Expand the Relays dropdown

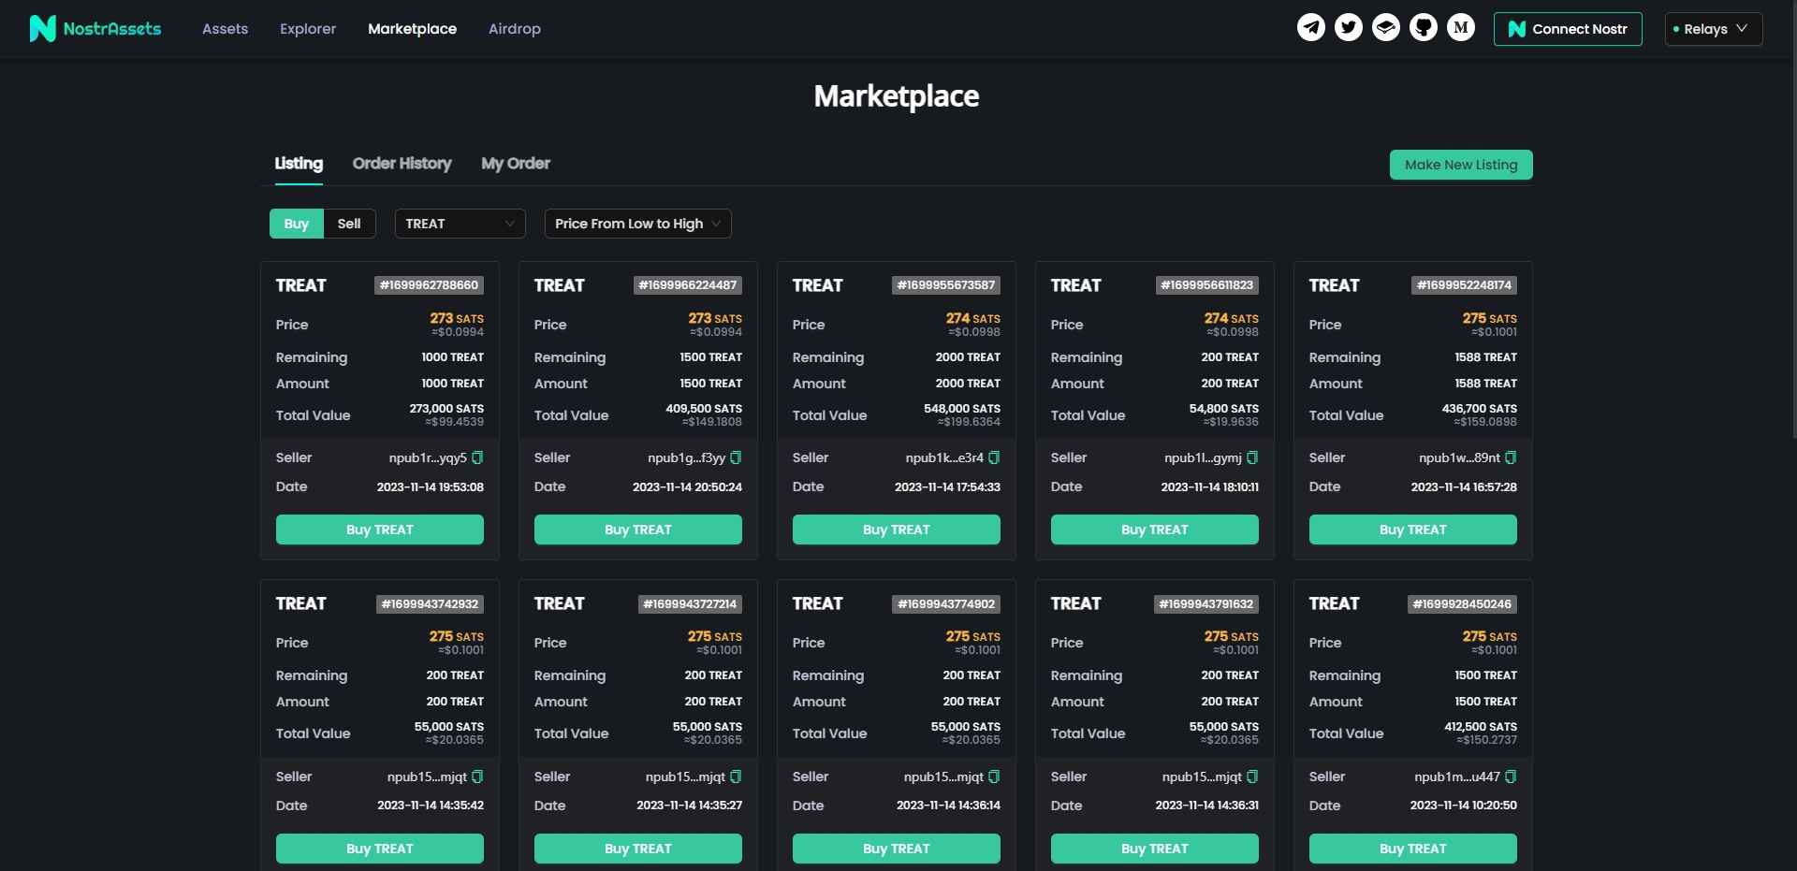tap(1713, 29)
